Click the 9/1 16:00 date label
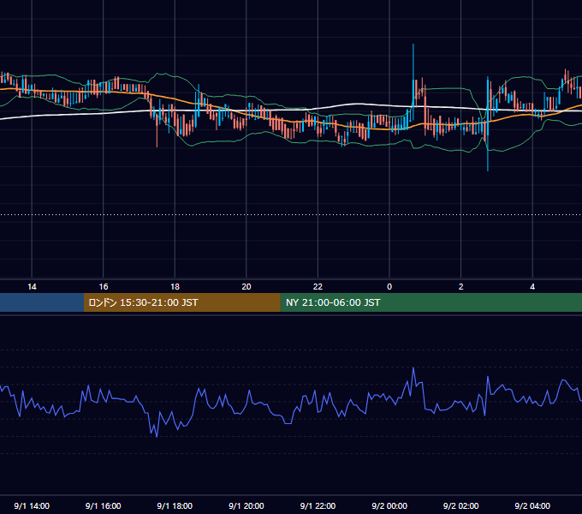 pyautogui.click(x=104, y=505)
